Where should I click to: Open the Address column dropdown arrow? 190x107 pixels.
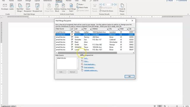pos(107,29)
